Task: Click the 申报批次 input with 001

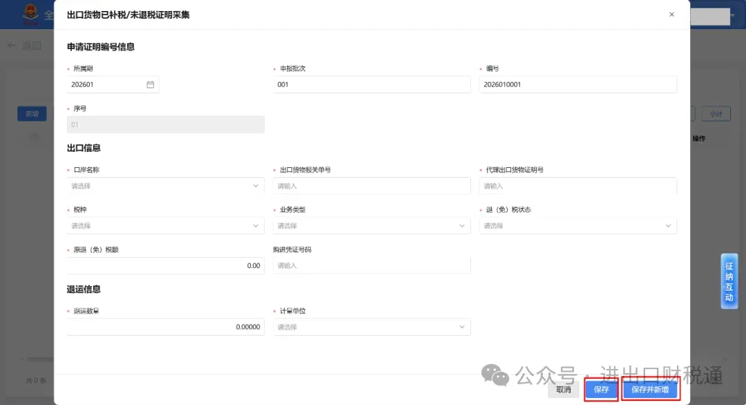Action: [x=372, y=84]
